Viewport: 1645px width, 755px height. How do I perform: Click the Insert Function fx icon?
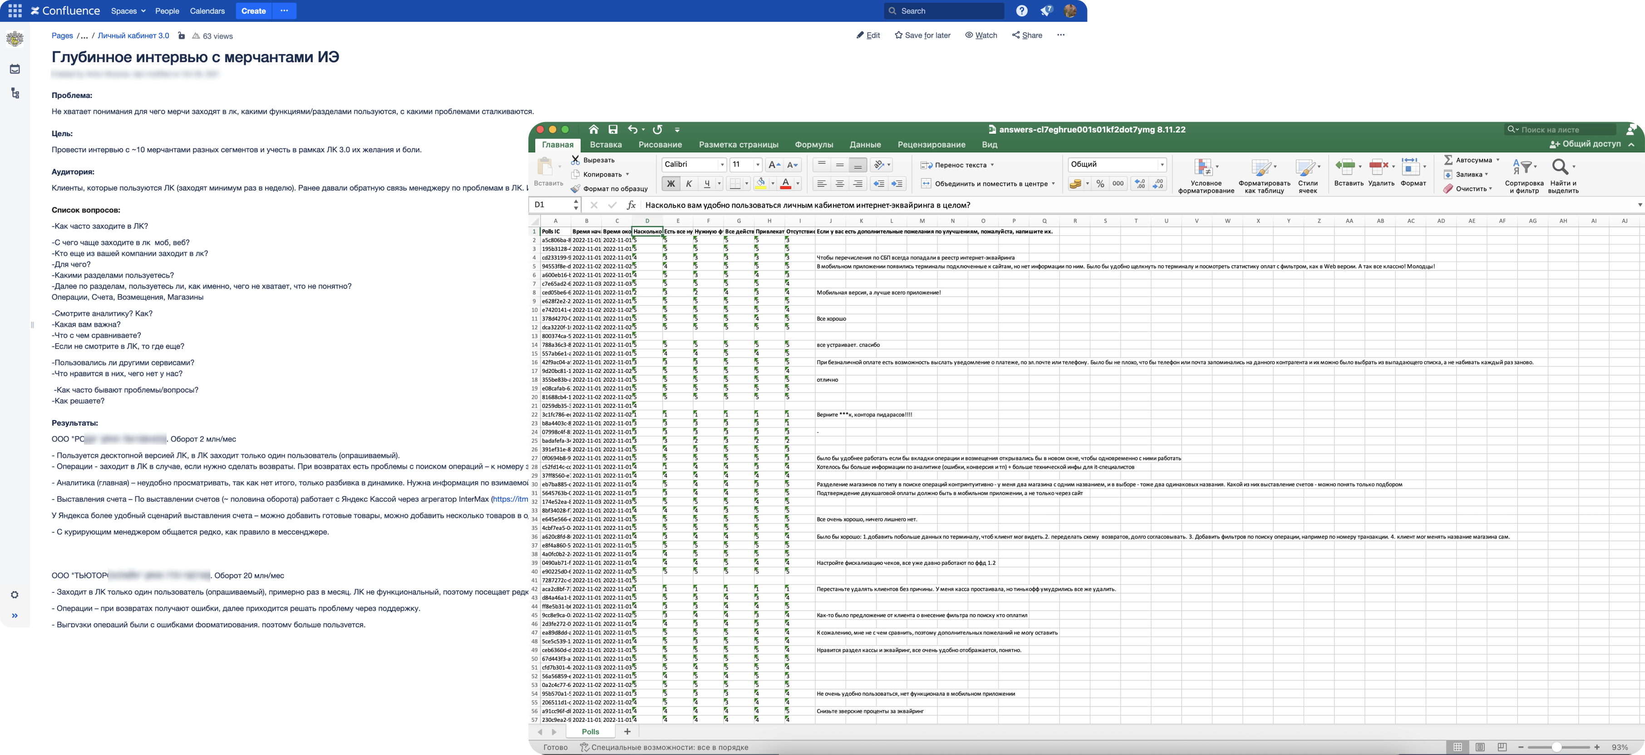pyautogui.click(x=631, y=205)
